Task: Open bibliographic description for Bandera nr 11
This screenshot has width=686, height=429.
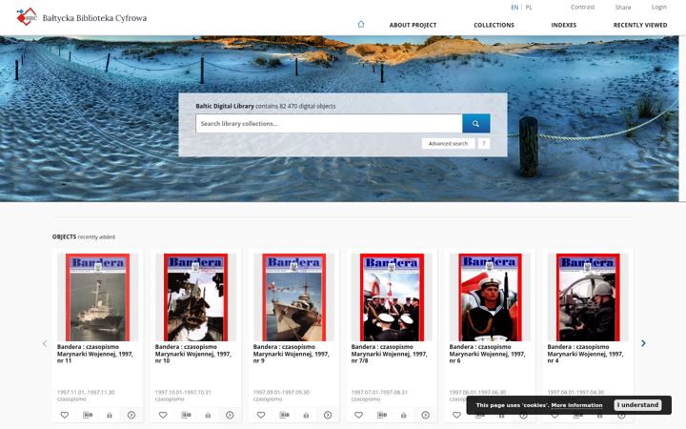Action: (x=88, y=415)
